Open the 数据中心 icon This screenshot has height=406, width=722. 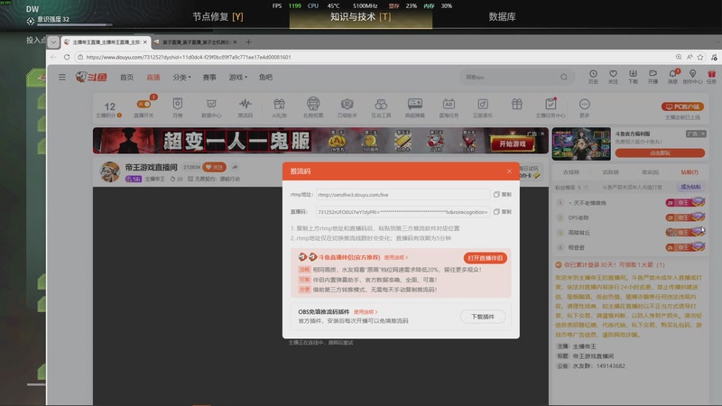point(211,104)
